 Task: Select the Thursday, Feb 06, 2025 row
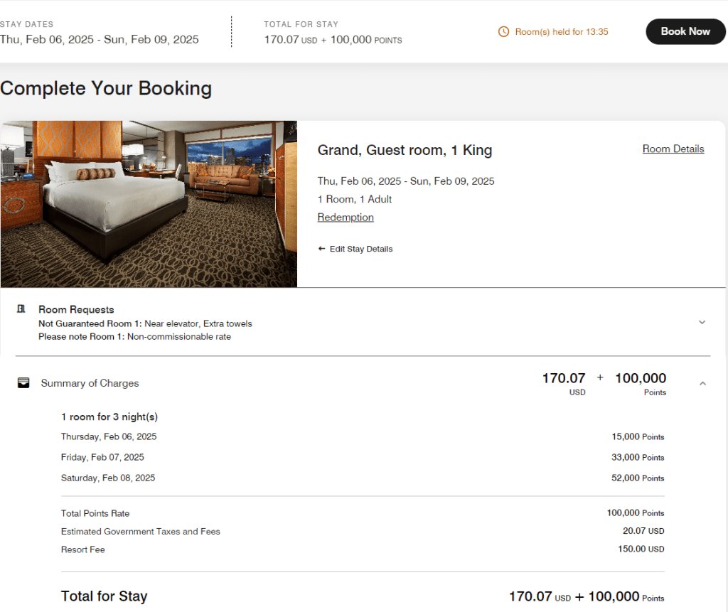point(109,436)
